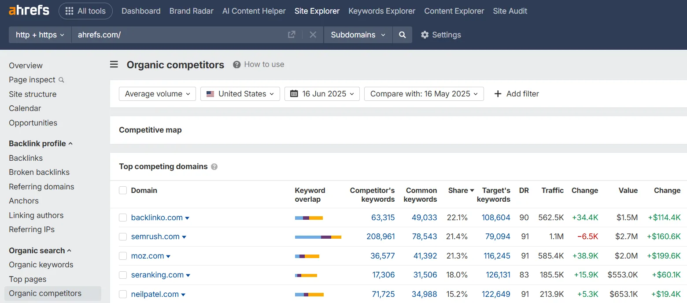Check the backlinko.com row checkbox
This screenshot has width=687, height=303.
[123, 218]
